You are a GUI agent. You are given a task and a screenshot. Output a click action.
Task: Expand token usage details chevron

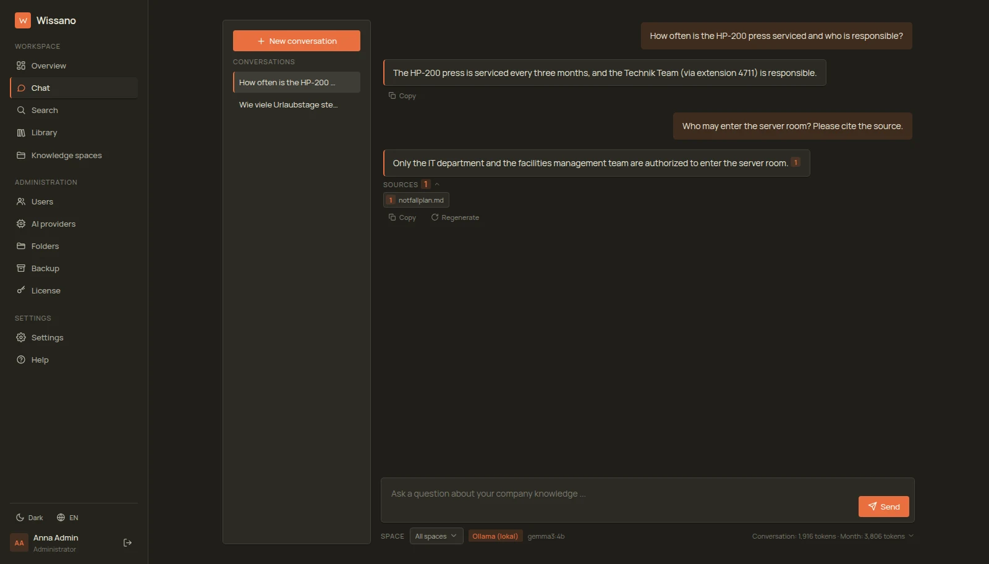(911, 536)
